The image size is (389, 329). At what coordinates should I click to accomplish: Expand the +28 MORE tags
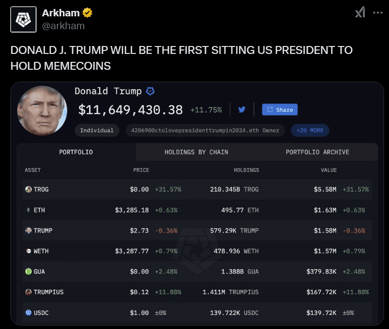pyautogui.click(x=310, y=131)
